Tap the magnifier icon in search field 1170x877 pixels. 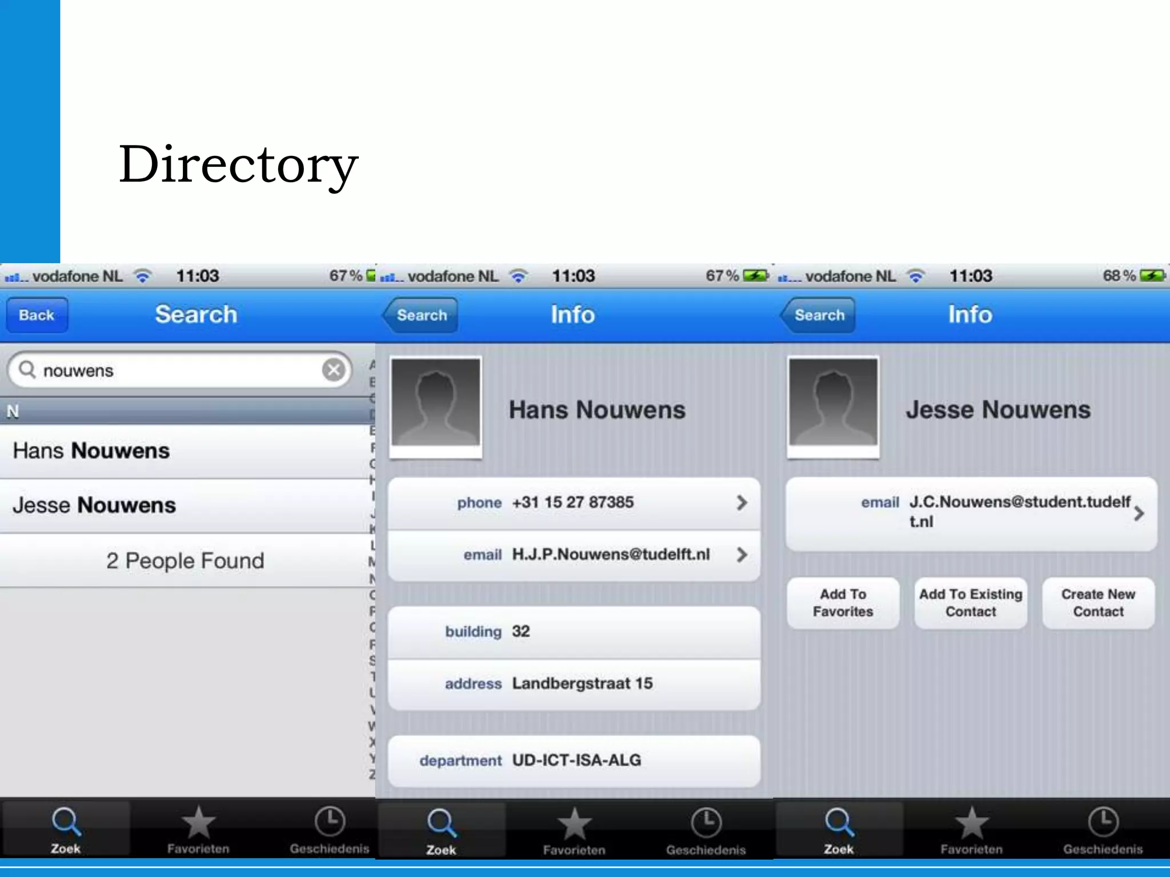(x=27, y=370)
